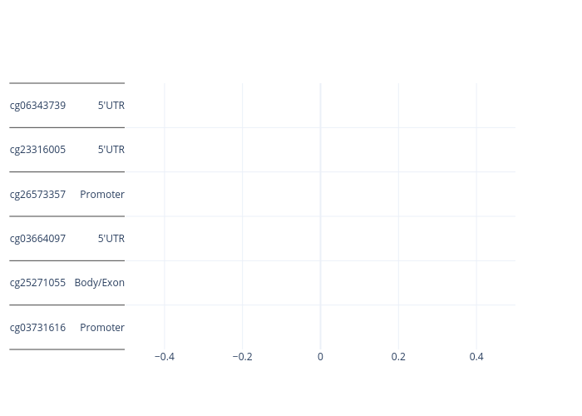This screenshot has width=582, height=416.
Task: Click the cg25271055 probe label
Action: point(37,283)
